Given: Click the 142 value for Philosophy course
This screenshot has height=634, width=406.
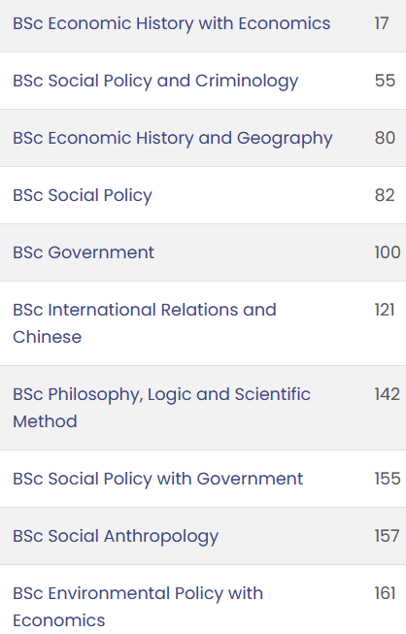Looking at the screenshot, I should click(387, 394).
